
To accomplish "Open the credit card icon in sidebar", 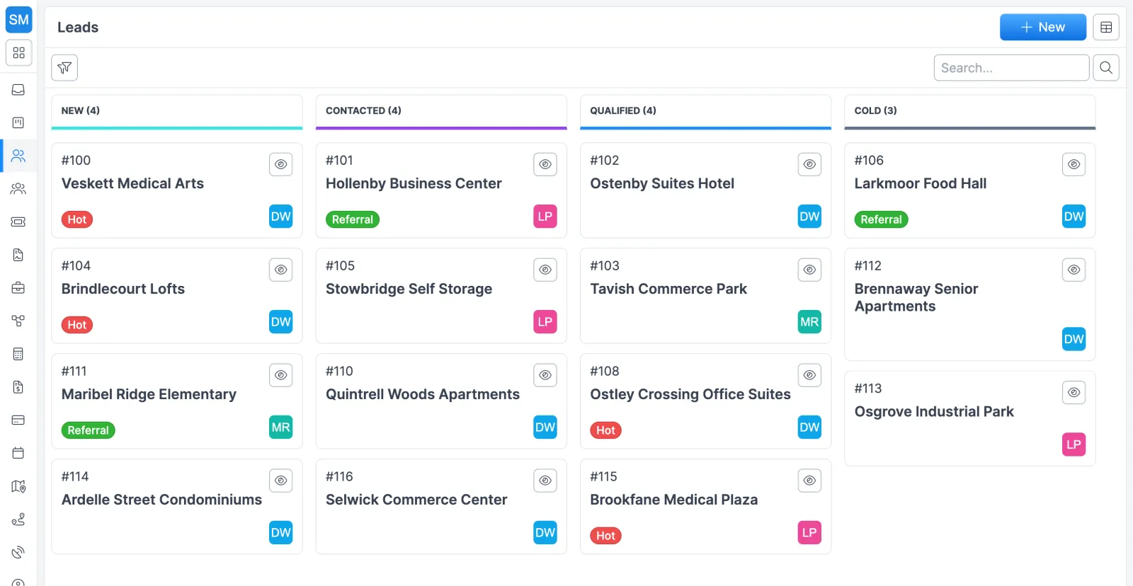I will (18, 420).
